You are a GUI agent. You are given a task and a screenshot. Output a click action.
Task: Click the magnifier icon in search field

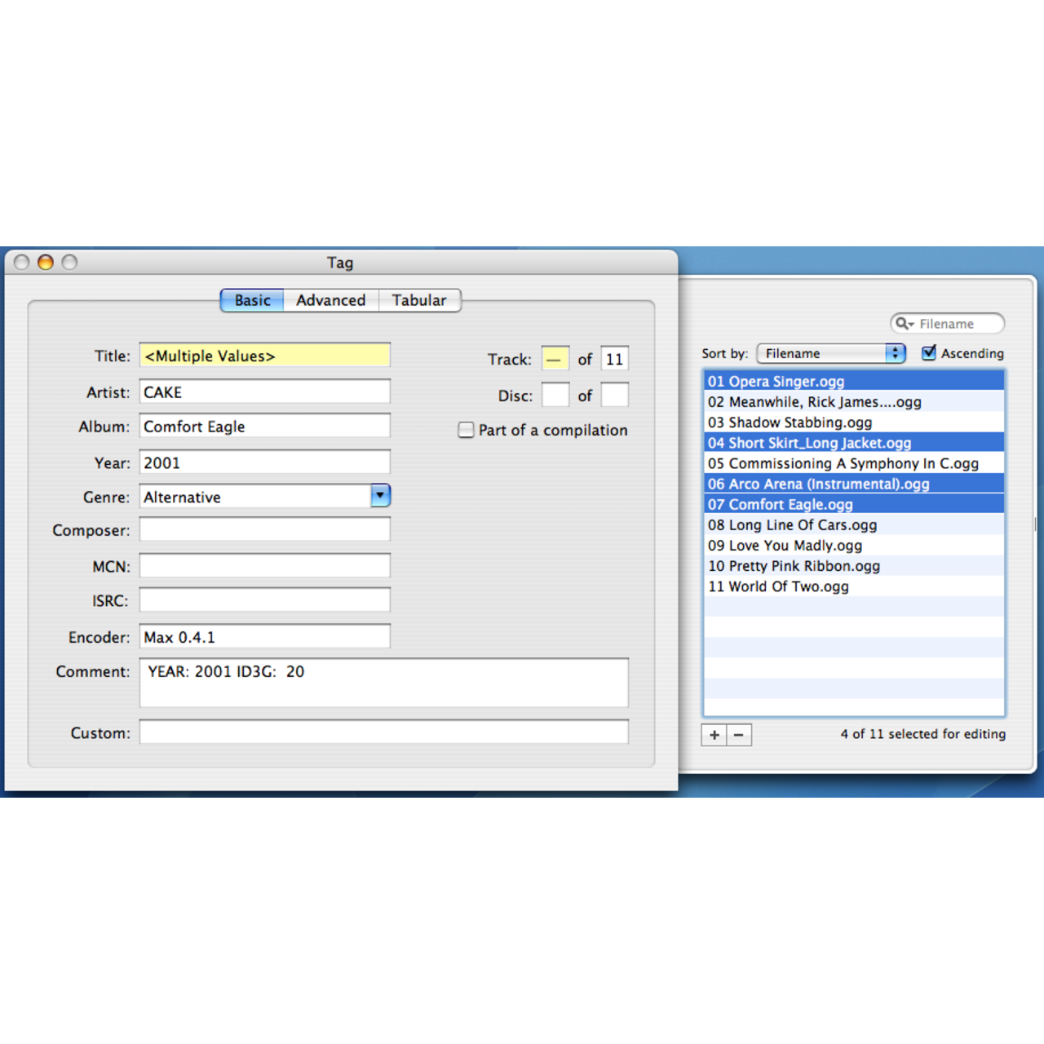pos(904,324)
